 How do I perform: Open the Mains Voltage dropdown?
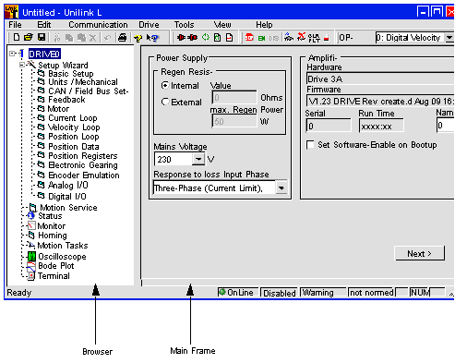[x=198, y=159]
